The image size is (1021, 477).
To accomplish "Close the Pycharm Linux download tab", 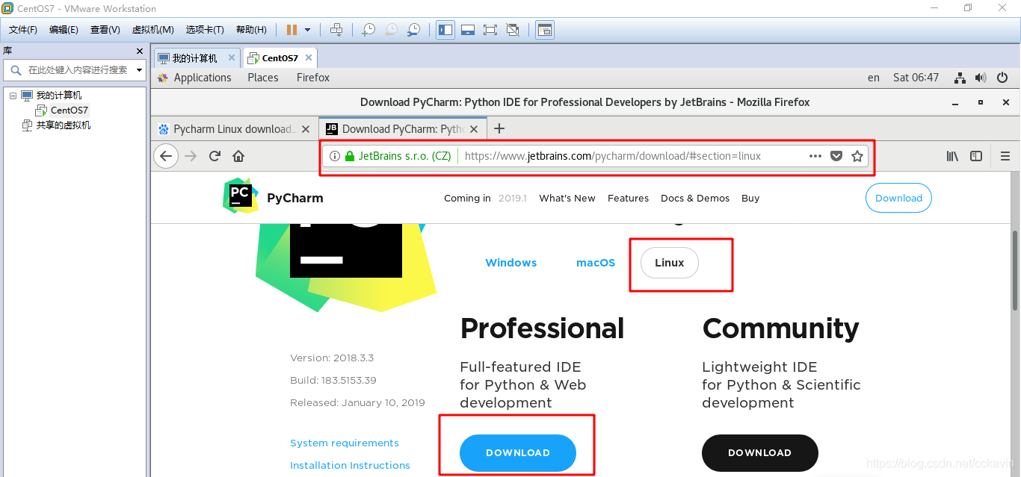I will point(305,129).
